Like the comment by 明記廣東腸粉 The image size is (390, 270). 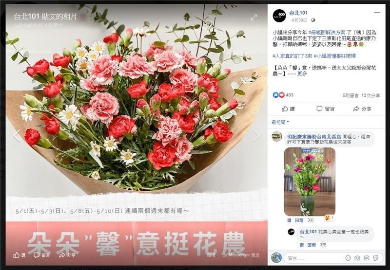point(289,220)
